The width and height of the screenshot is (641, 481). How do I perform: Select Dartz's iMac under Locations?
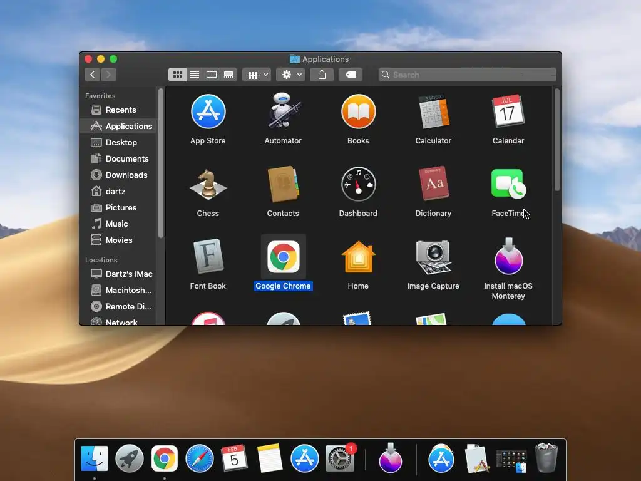tap(118, 274)
